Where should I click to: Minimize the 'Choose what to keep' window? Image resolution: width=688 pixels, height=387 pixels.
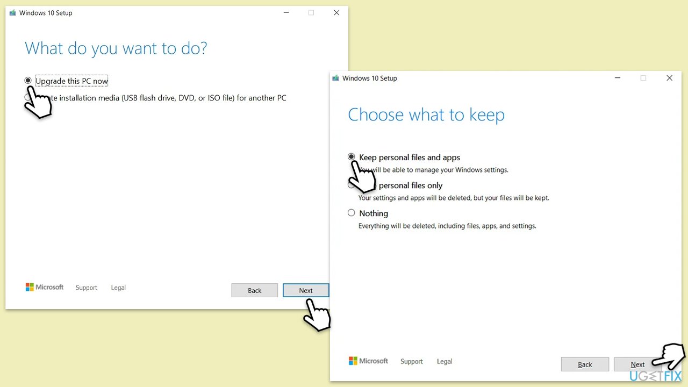[618, 78]
